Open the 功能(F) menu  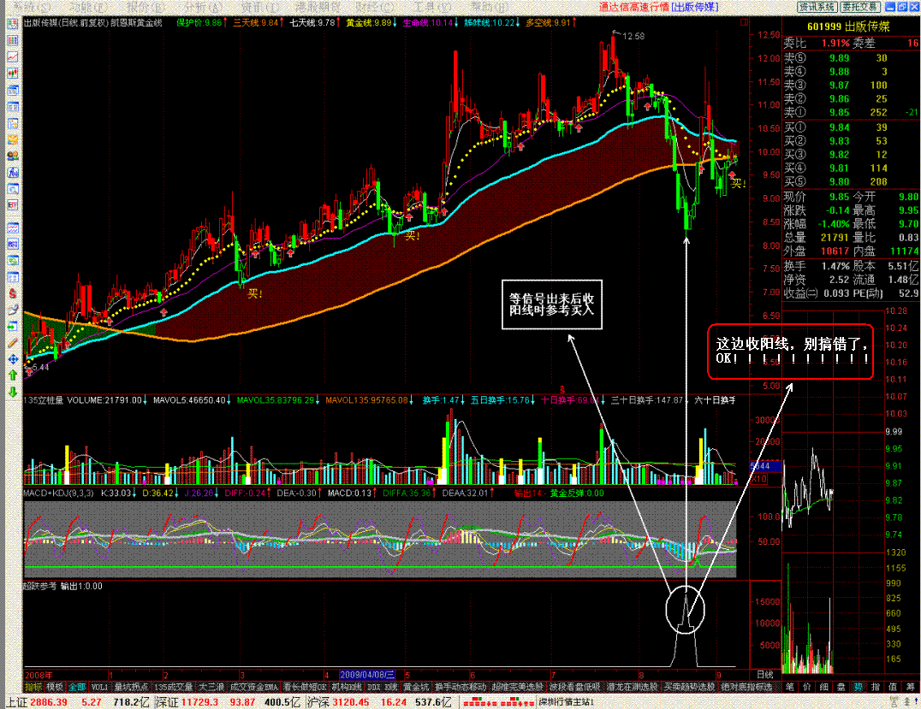89,7
